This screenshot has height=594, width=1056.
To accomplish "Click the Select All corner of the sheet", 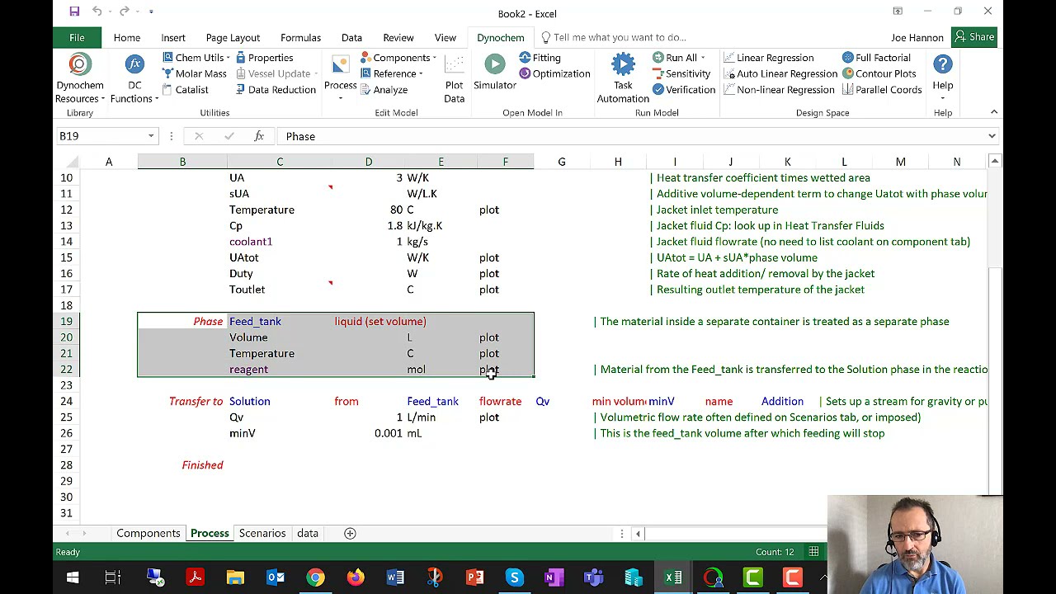I will click(68, 162).
